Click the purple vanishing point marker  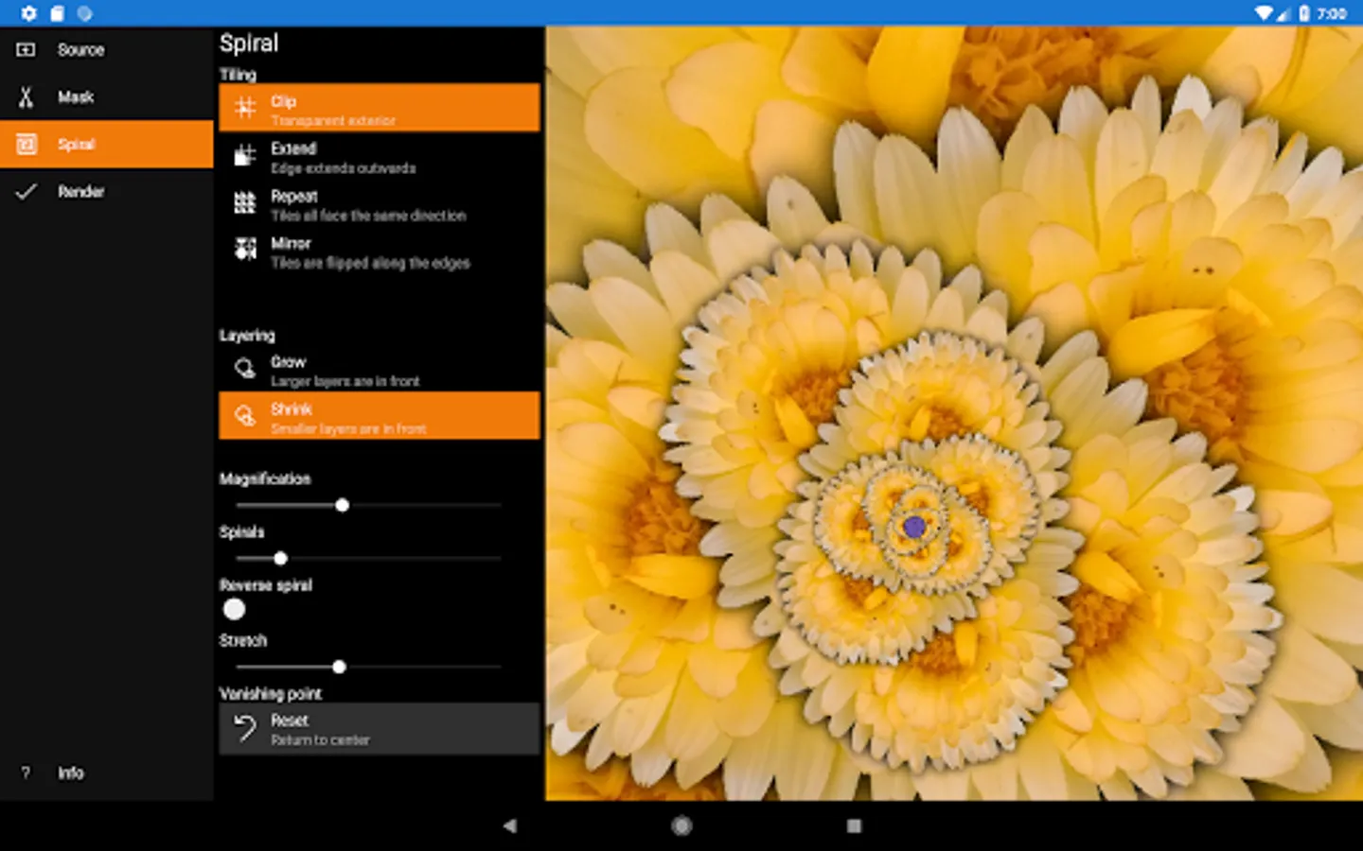tap(913, 527)
